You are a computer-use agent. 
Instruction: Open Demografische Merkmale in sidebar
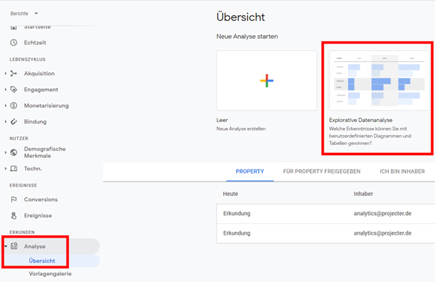pos(45,152)
